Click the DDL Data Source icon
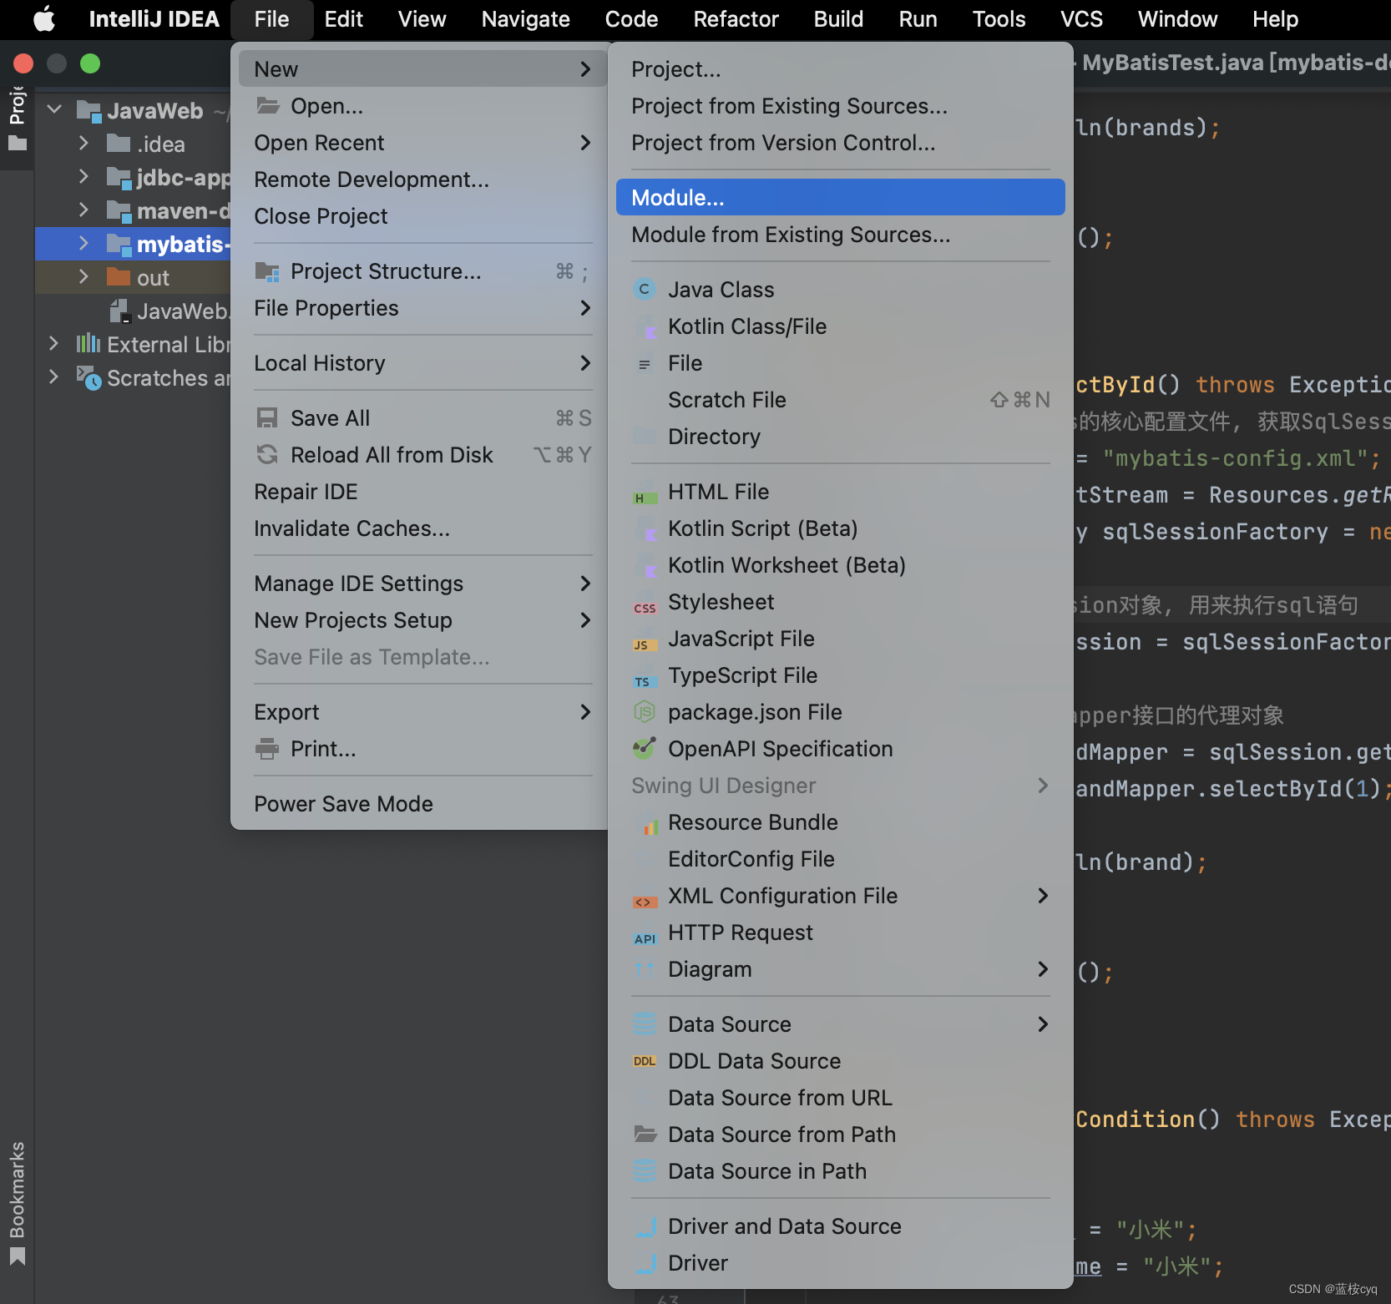 pyautogui.click(x=644, y=1061)
